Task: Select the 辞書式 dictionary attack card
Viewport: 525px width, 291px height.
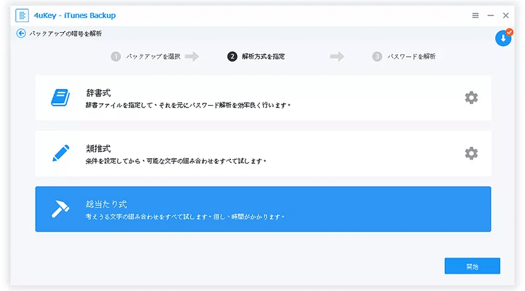Action: click(x=263, y=98)
